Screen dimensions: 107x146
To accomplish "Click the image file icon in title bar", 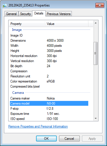I will tap(5, 5).
